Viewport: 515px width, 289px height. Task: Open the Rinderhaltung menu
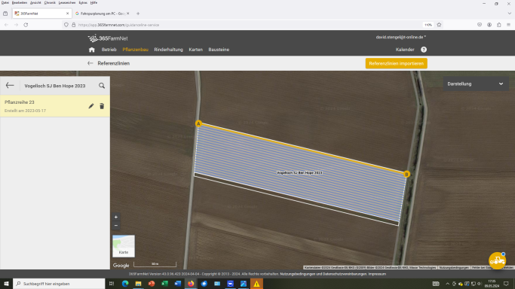click(x=168, y=50)
